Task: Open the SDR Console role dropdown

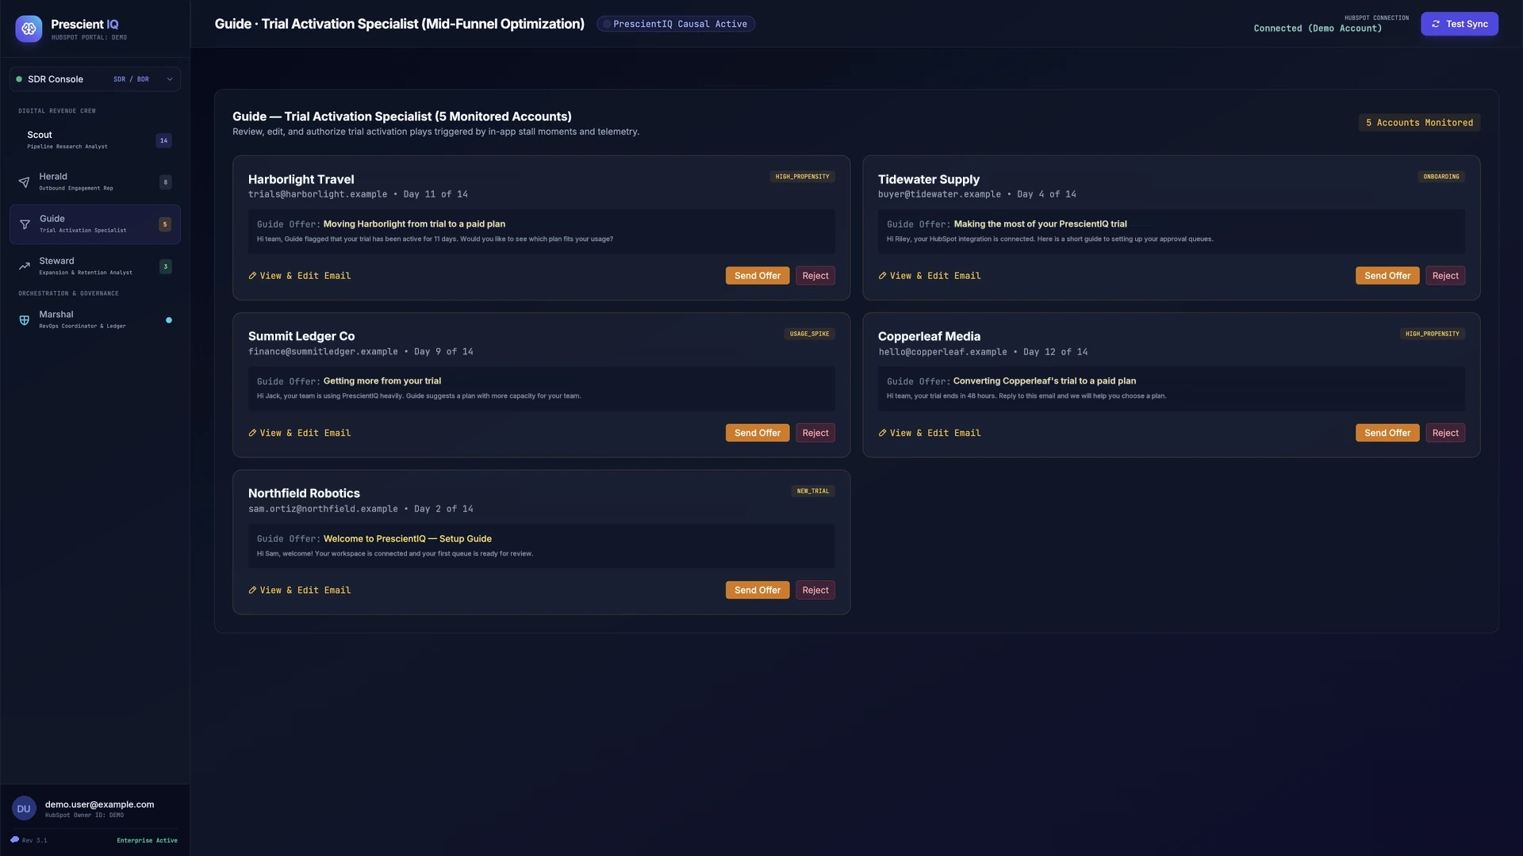Action: point(95,79)
